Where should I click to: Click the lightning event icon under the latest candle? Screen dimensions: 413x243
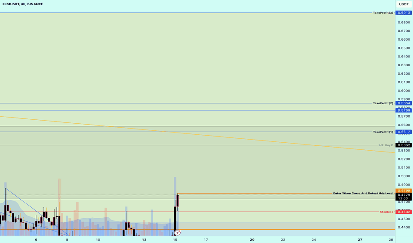(178, 233)
